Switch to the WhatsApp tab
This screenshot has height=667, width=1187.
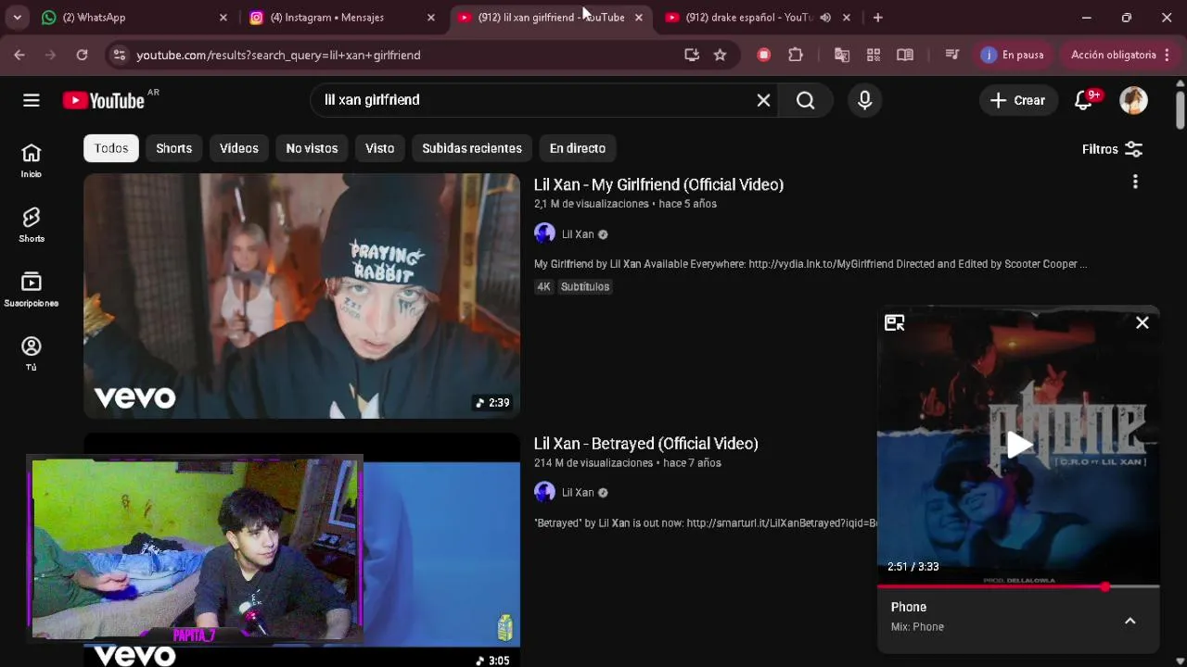click(x=134, y=17)
